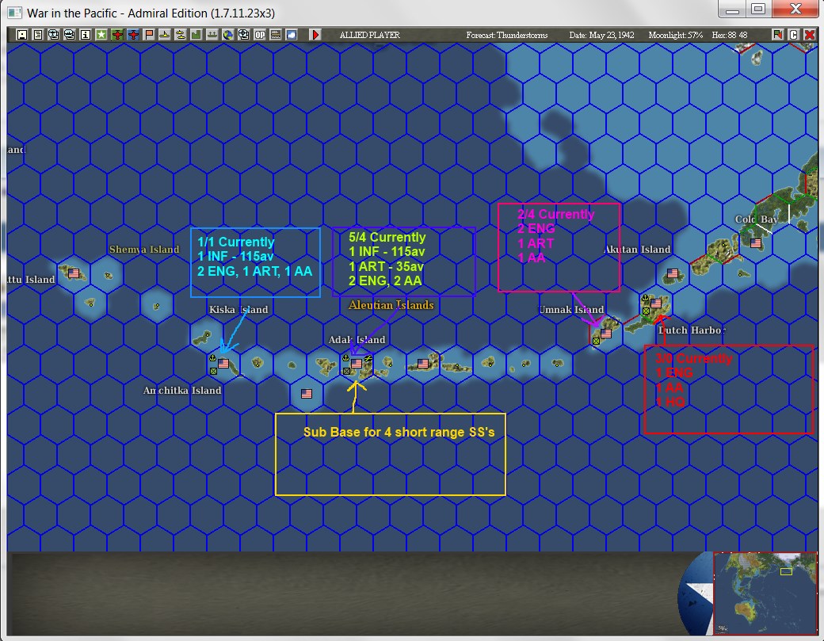Screen dimensions: 824x641
Task: Click the 'Amchitka Island' map label
Action: coord(182,391)
